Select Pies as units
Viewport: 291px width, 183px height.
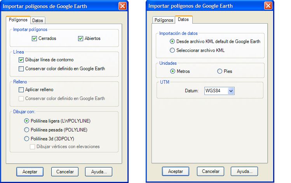220,71
